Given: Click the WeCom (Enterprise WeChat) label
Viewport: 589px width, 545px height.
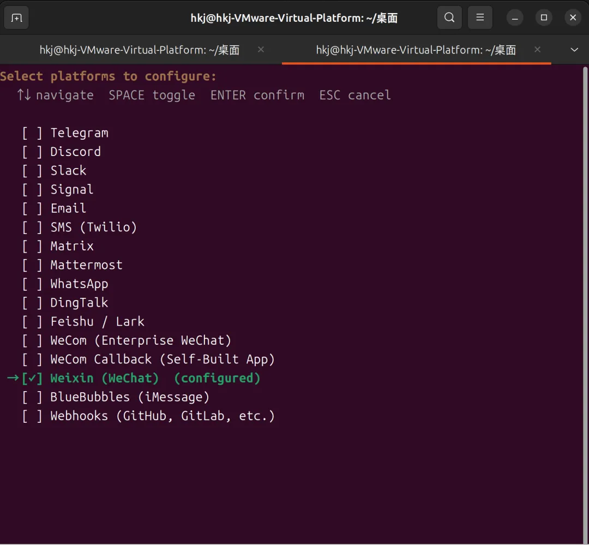Looking at the screenshot, I should pos(141,340).
